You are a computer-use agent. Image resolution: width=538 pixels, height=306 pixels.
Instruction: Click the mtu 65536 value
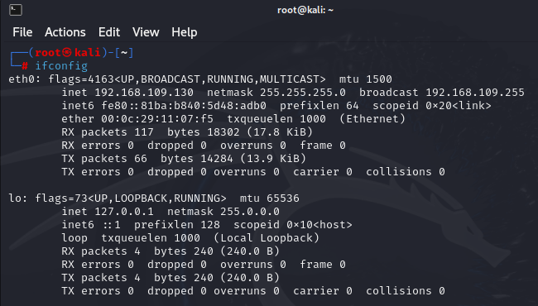pyautogui.click(x=269, y=198)
